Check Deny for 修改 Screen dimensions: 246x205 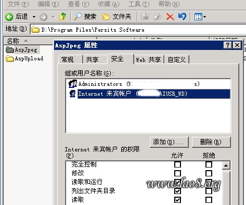[x=209, y=173]
